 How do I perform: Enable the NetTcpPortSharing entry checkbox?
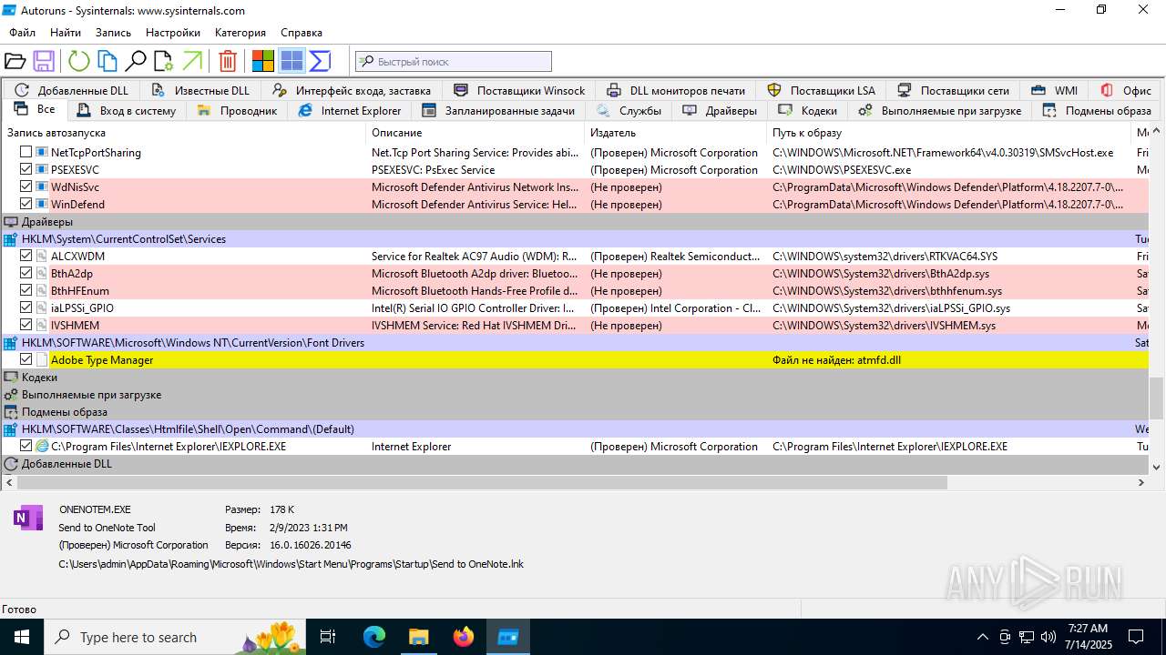[26, 153]
